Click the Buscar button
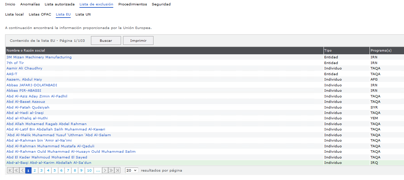404x180 pixels. pos(106,40)
